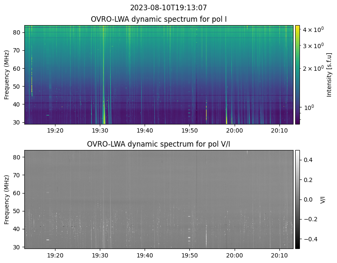337x263 pixels.
Task: Select the pol V/I dynamic spectrum title
Action: 159,144
